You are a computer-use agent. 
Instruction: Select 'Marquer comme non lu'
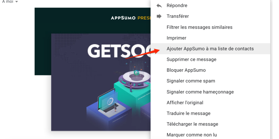(210, 135)
